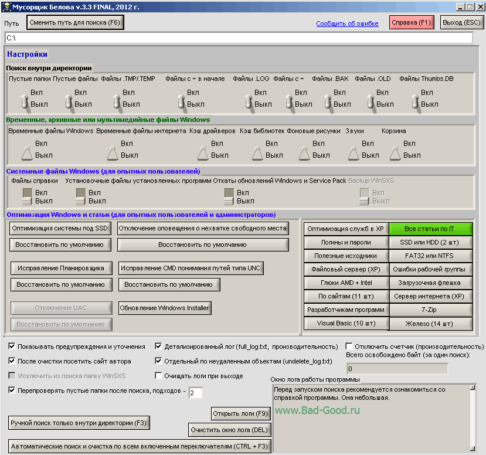Click Сменить путь для поиска (F6)

(x=75, y=23)
